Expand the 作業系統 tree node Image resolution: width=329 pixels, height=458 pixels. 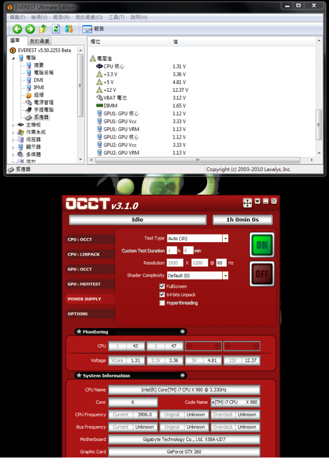[13, 132]
